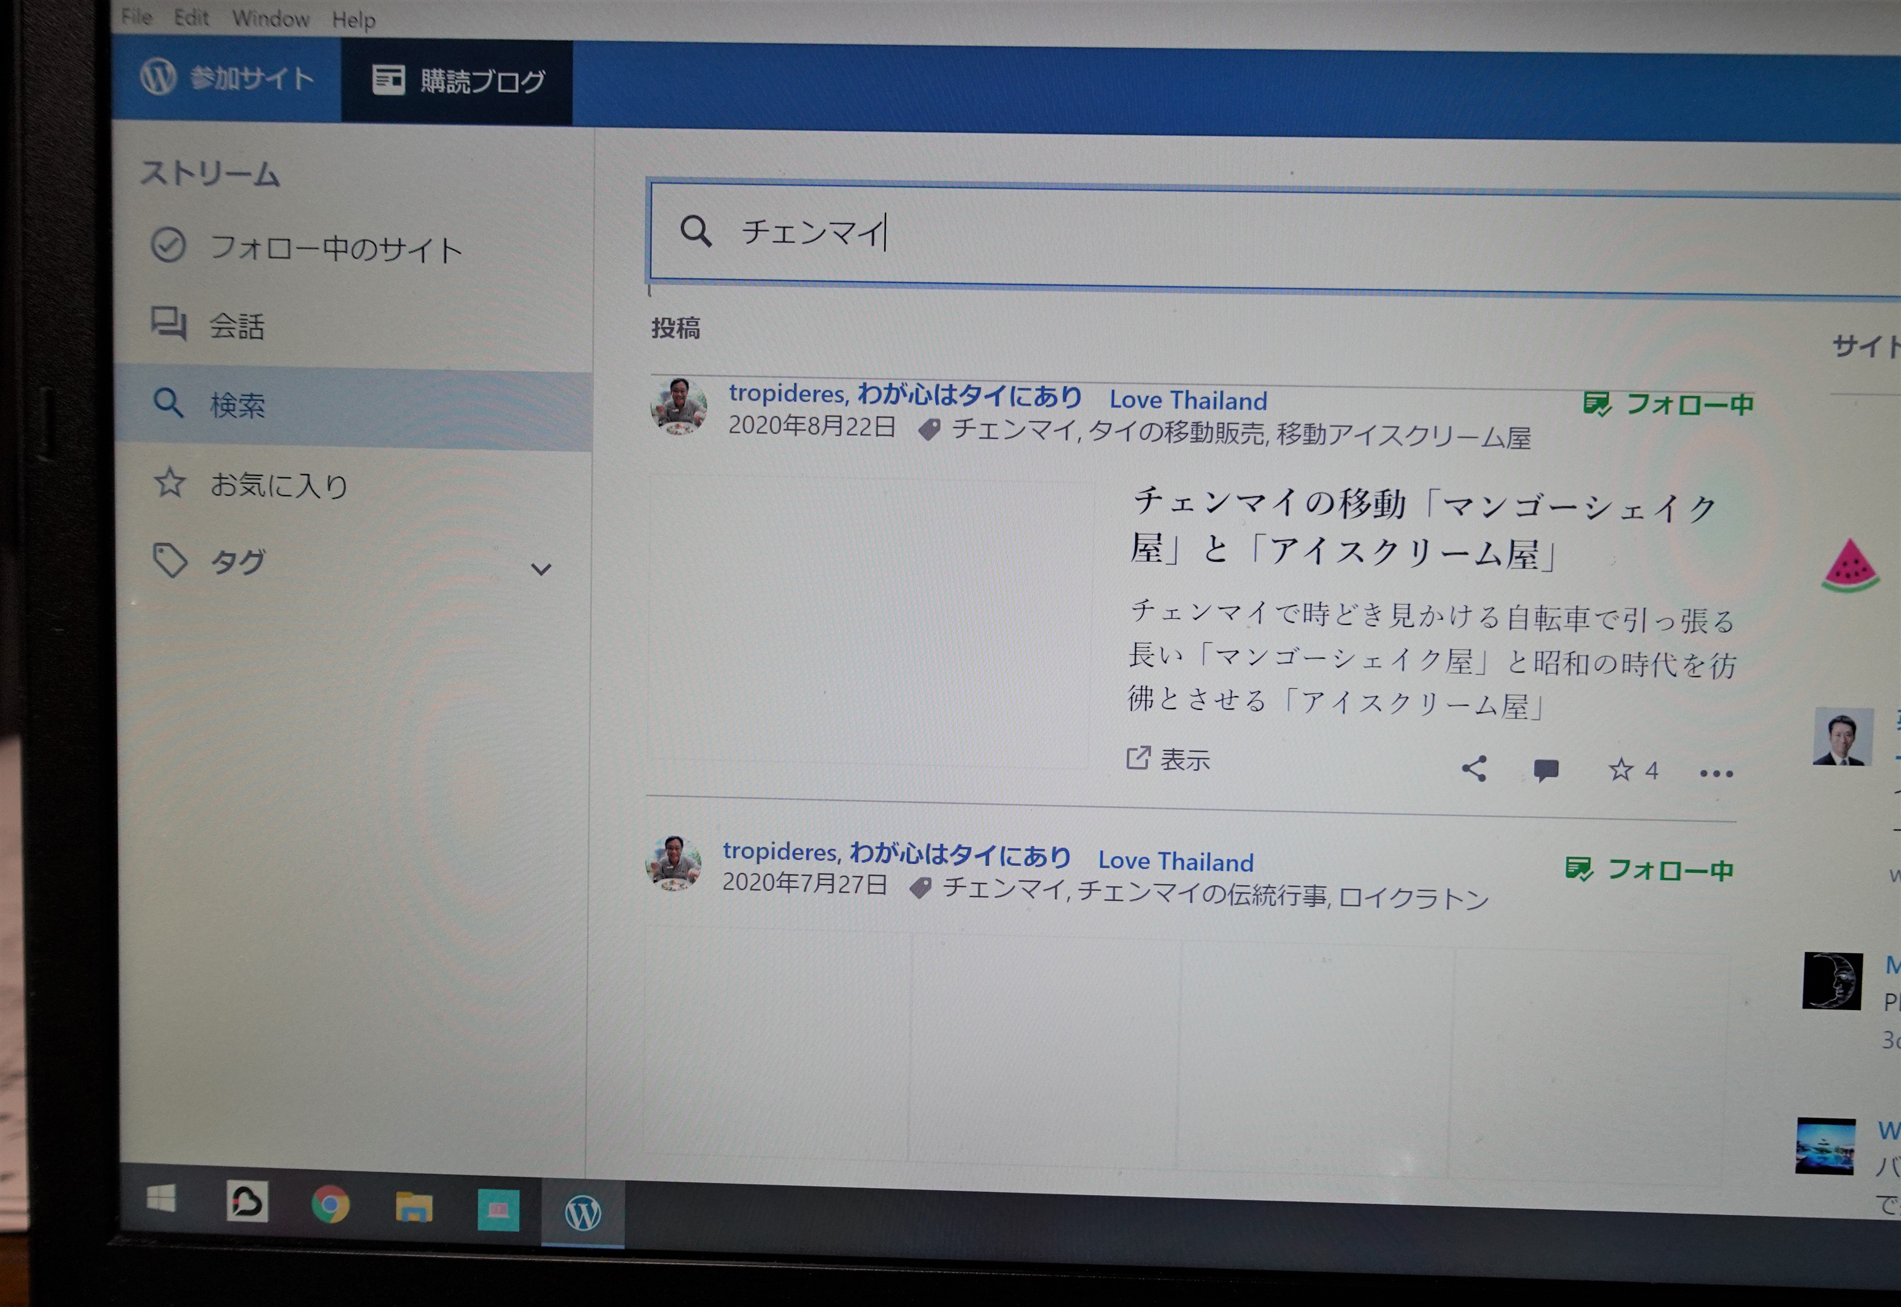This screenshot has width=1901, height=1307.
Task: Click the share icon on mango shake post
Action: [x=1474, y=768]
